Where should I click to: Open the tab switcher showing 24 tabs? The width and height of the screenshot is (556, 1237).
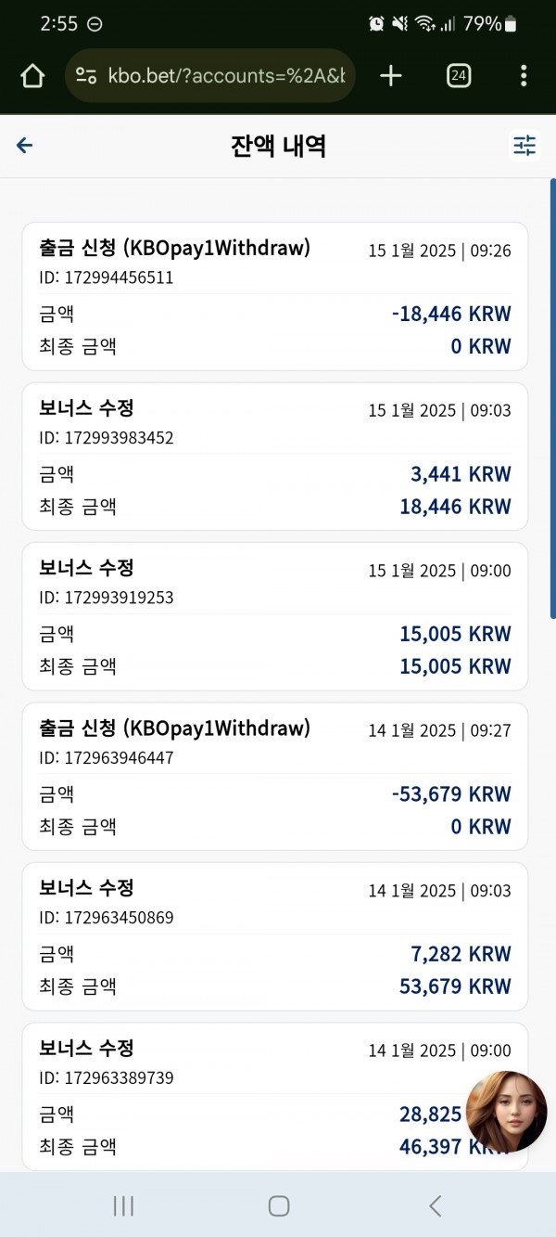click(458, 76)
